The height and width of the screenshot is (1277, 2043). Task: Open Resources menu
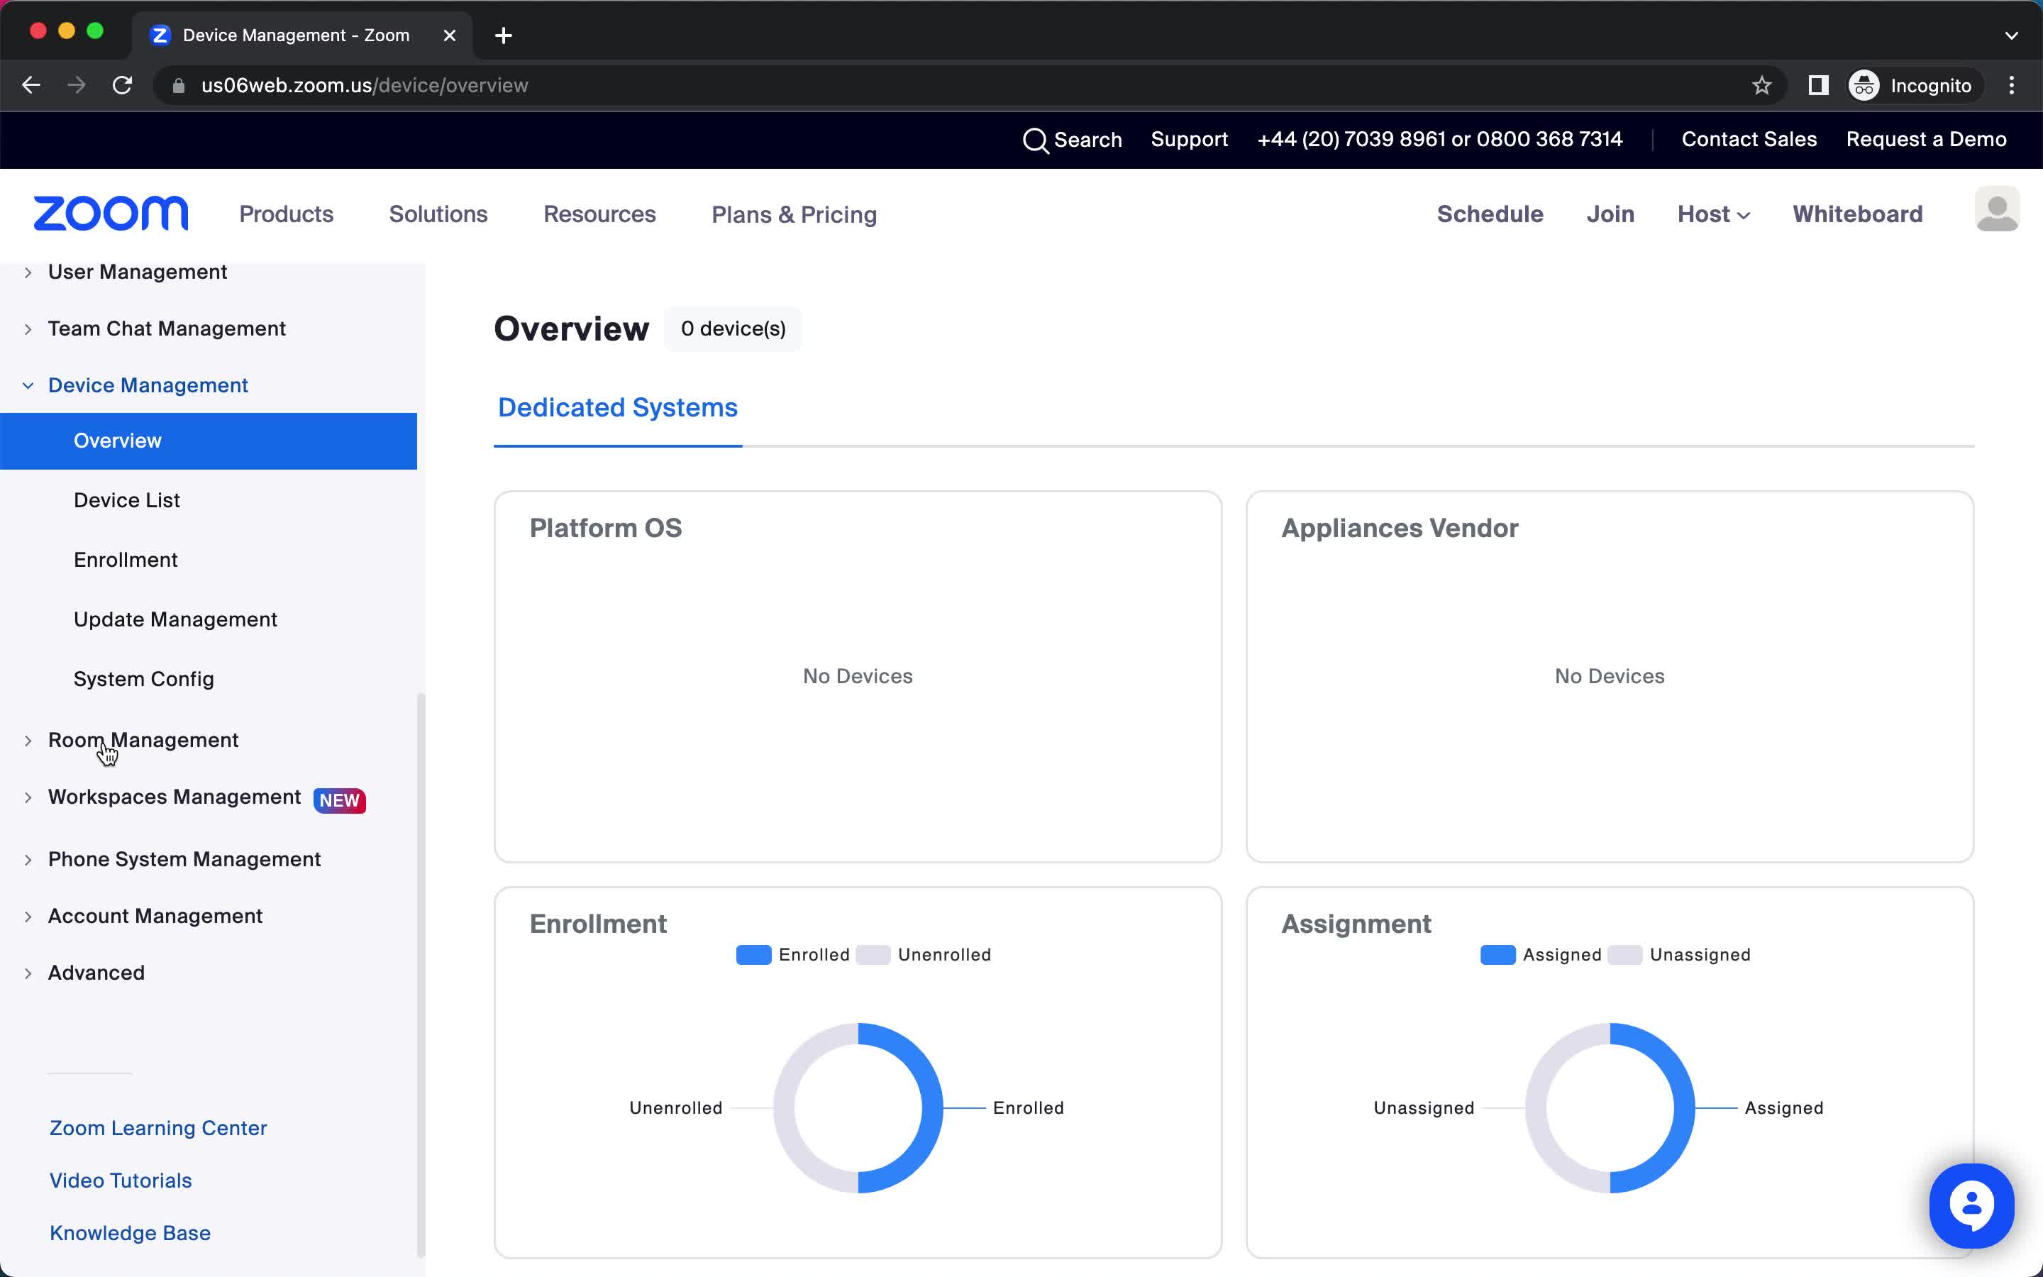[599, 214]
